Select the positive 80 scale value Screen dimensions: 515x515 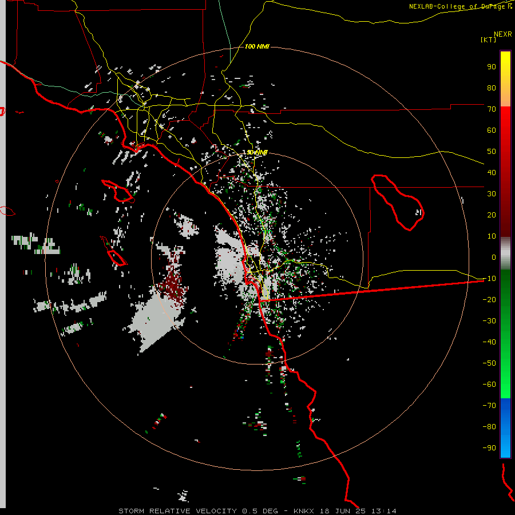(492, 88)
